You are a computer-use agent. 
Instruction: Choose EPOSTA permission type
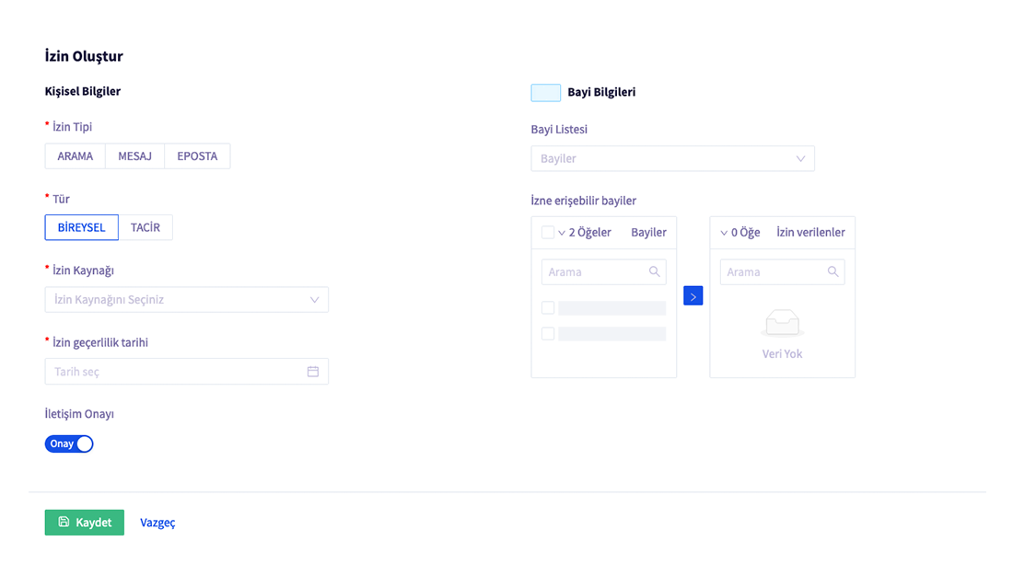coord(197,156)
